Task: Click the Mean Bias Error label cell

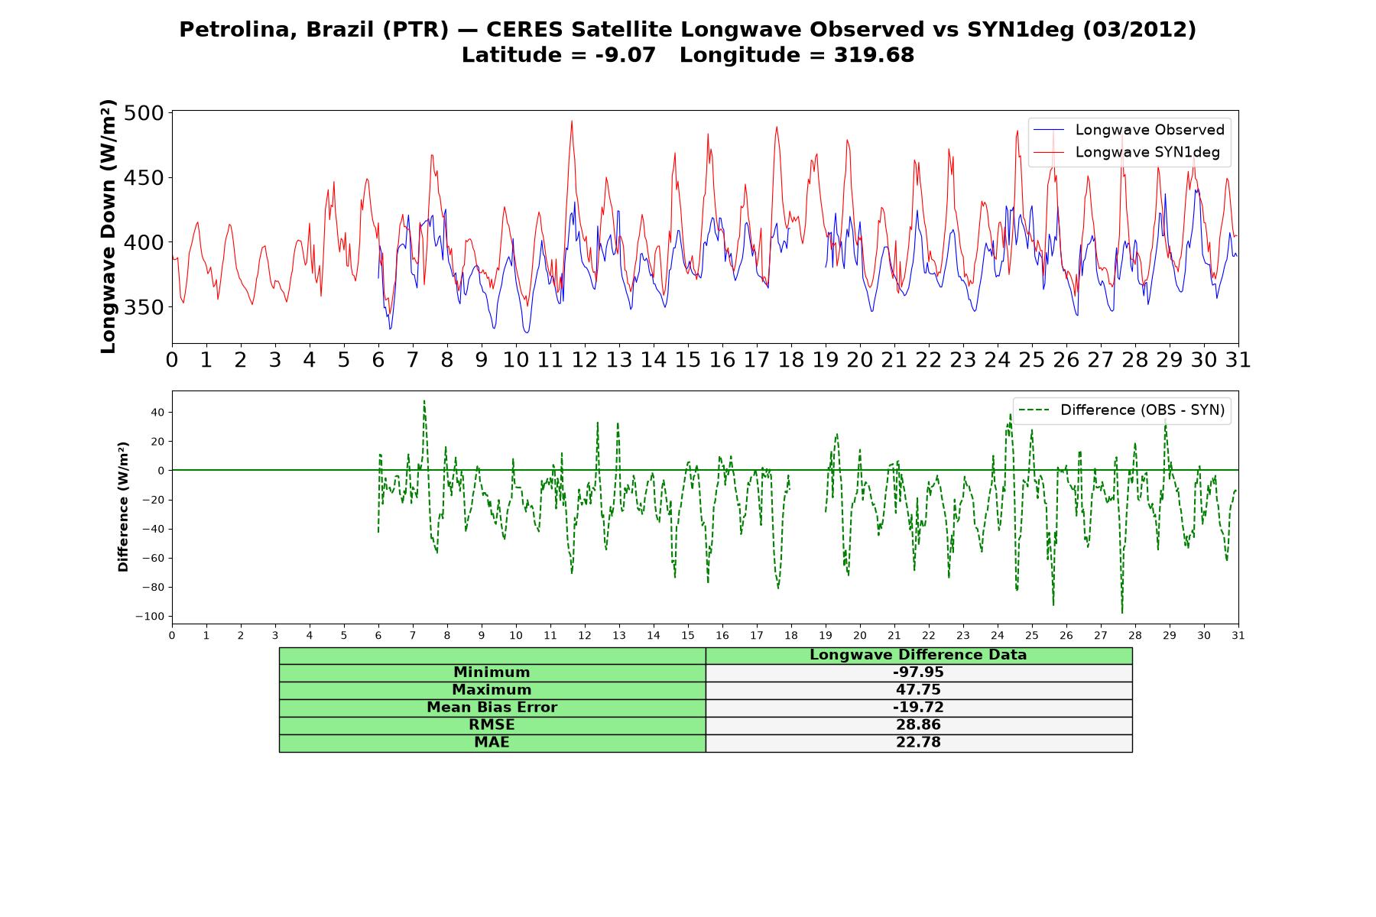Action: pos(492,708)
